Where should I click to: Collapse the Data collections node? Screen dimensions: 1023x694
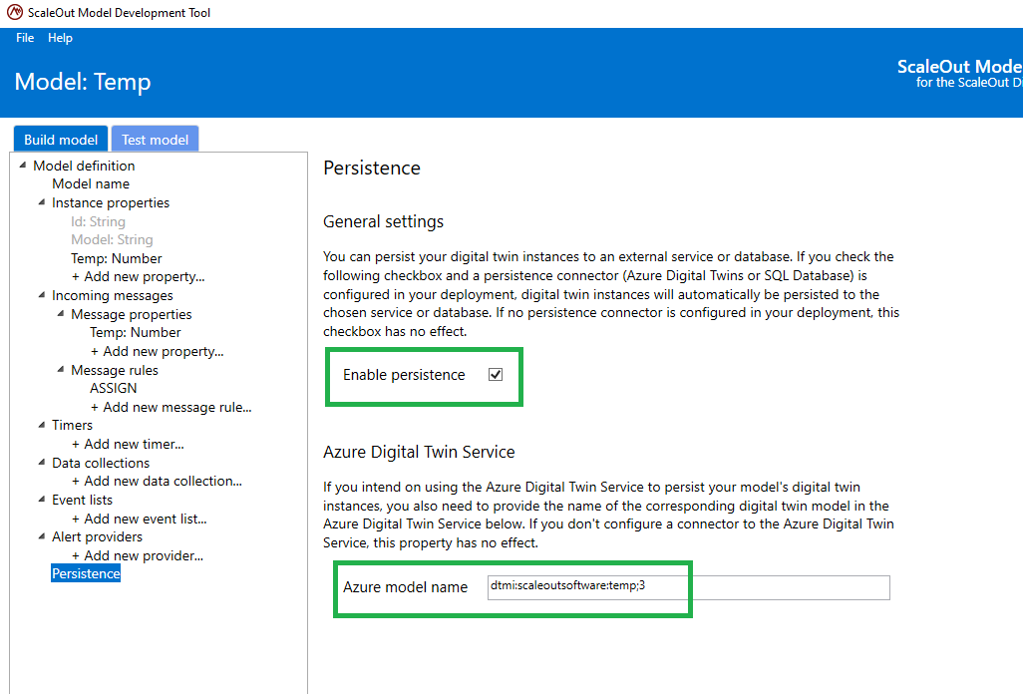[42, 463]
